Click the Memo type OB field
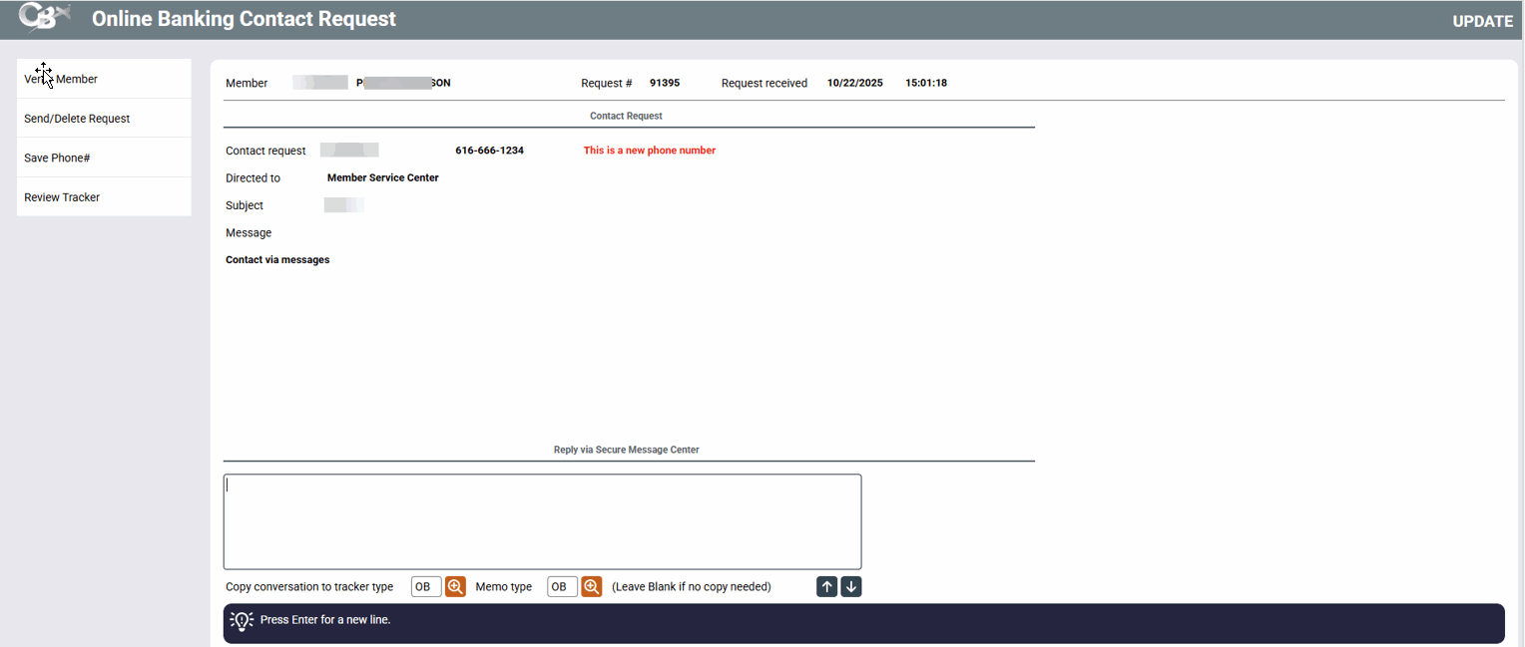 (x=562, y=587)
